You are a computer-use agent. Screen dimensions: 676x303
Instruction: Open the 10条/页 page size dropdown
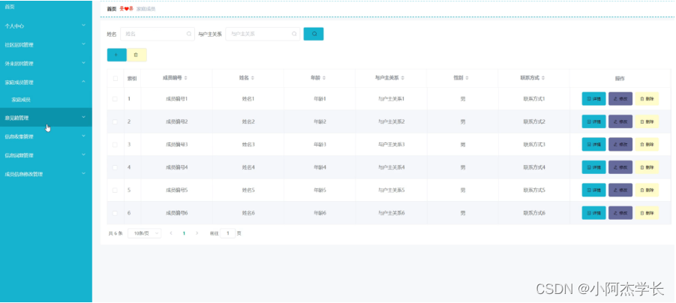(x=144, y=233)
